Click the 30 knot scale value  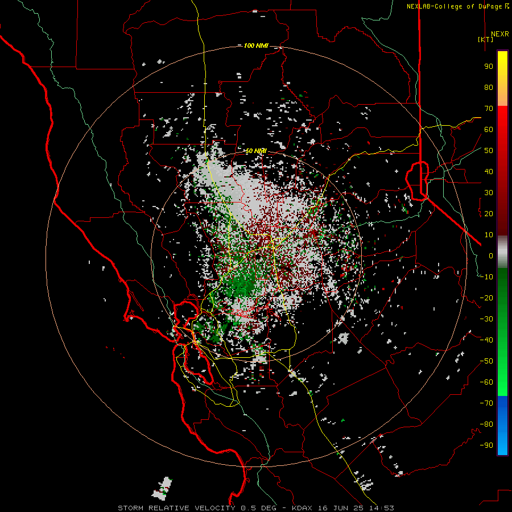[489, 193]
